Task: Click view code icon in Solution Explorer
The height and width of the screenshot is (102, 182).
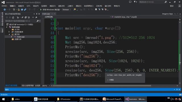Action: (x=33, y=17)
